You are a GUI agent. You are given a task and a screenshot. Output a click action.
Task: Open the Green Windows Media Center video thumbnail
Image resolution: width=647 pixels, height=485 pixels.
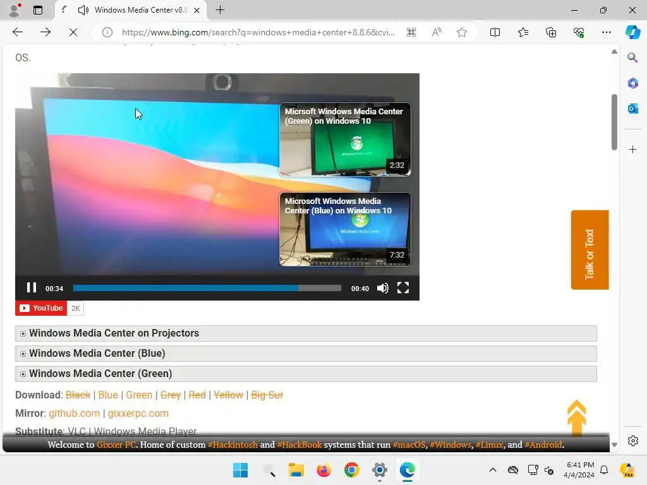345,140
